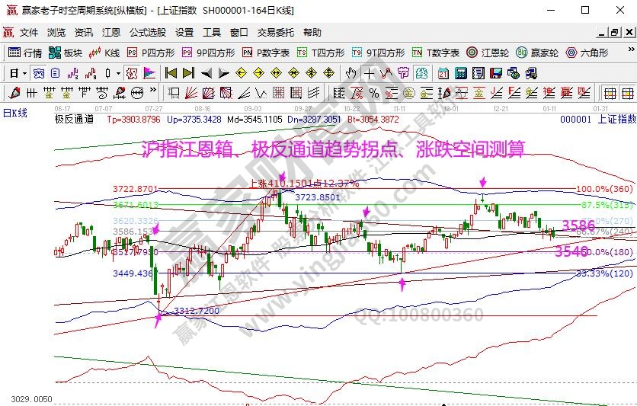637x406 pixels.
Task: Toggle the crosshair cursor button
Action: (369, 73)
